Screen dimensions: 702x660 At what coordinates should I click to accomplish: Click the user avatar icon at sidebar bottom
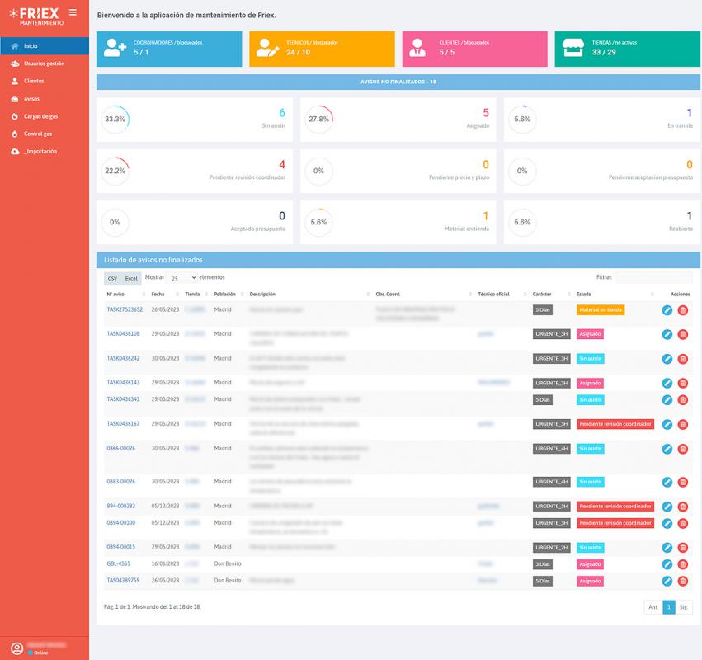tap(17, 648)
